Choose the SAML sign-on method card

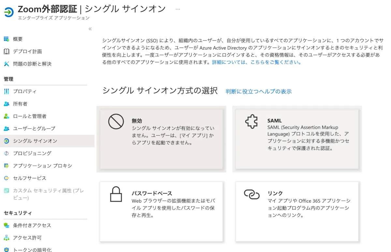click(297, 139)
